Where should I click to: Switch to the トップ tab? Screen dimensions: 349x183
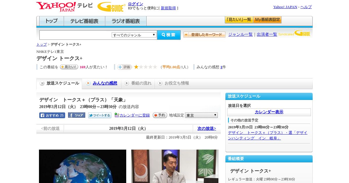pos(51,21)
